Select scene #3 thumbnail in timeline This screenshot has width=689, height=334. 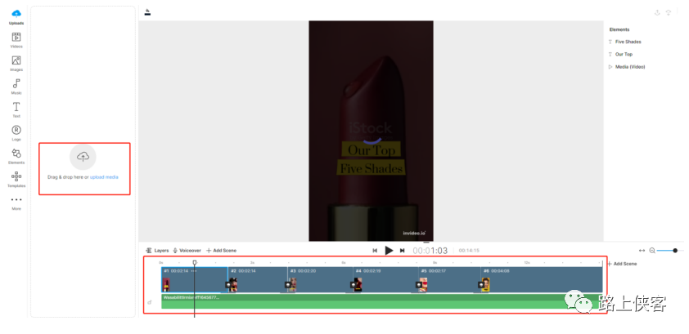click(x=292, y=284)
